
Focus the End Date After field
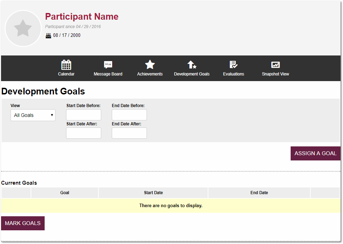[x=129, y=133]
